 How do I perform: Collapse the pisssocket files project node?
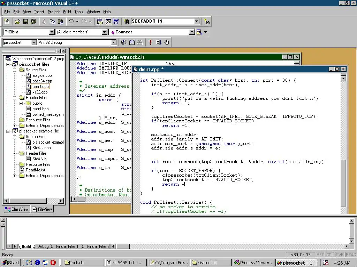click(8, 64)
